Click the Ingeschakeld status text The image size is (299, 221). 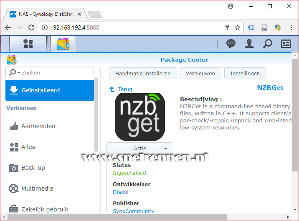[129, 173]
